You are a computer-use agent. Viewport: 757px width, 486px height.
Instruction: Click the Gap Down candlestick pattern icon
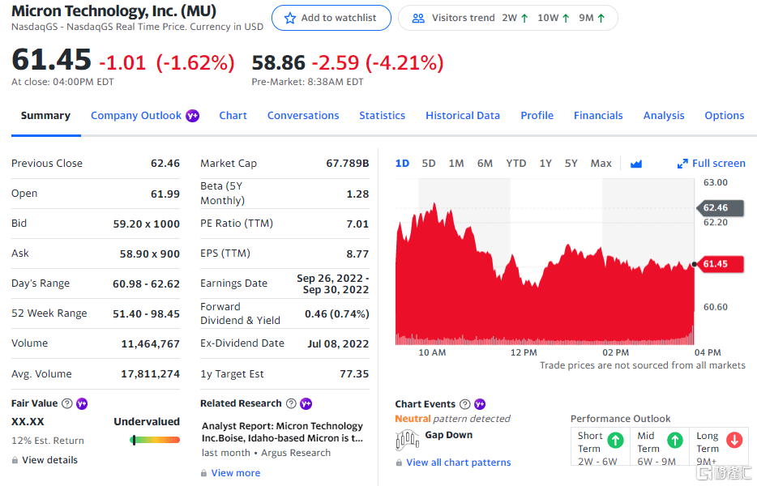pos(407,440)
